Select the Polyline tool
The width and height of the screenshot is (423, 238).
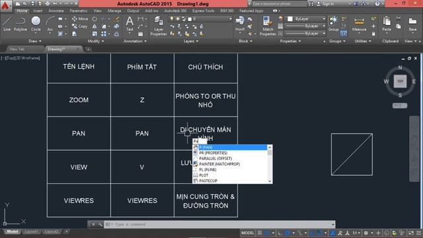(20, 24)
